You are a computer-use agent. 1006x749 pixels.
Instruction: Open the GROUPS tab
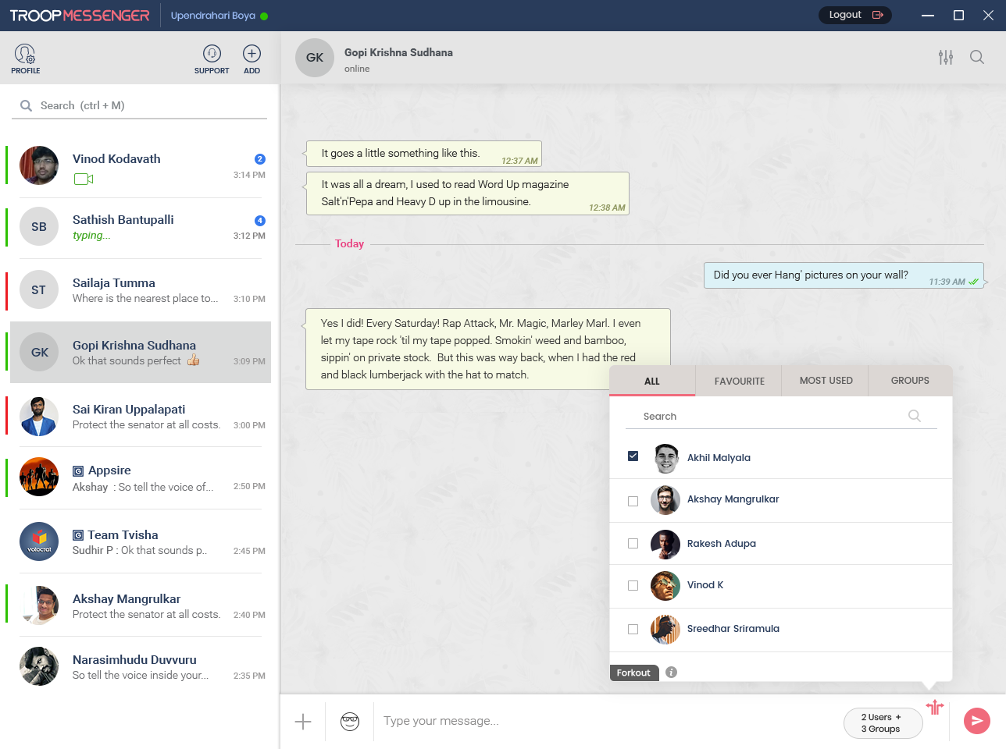point(909,381)
